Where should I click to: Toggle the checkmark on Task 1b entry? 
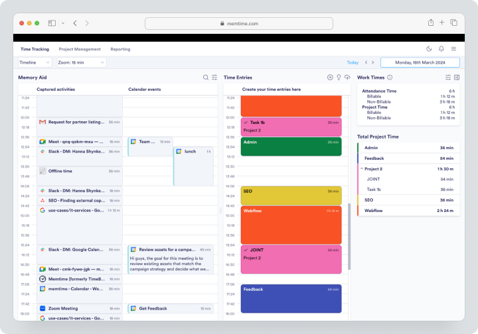click(246, 123)
